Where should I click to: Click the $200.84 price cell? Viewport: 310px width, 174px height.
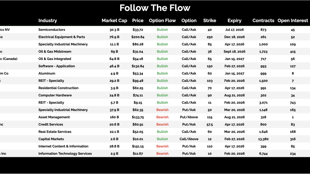[138, 37]
